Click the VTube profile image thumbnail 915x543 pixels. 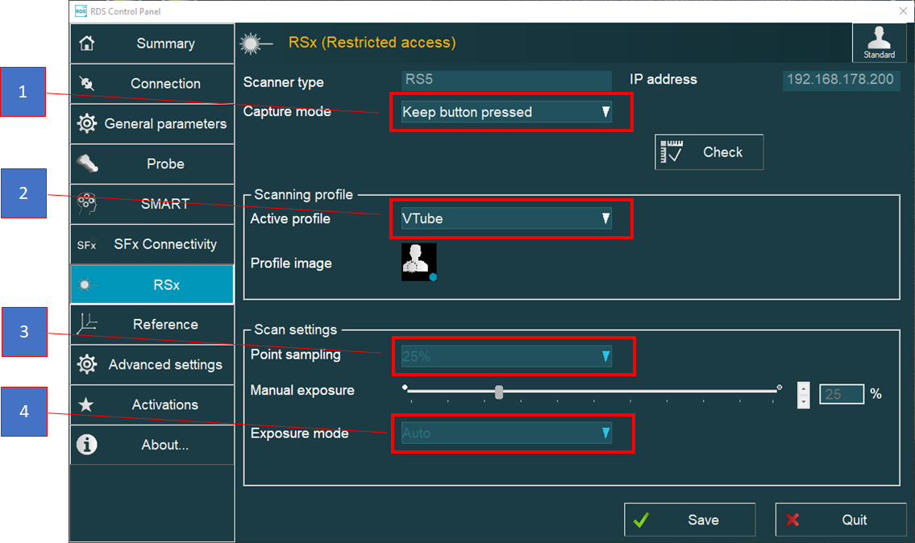[418, 262]
